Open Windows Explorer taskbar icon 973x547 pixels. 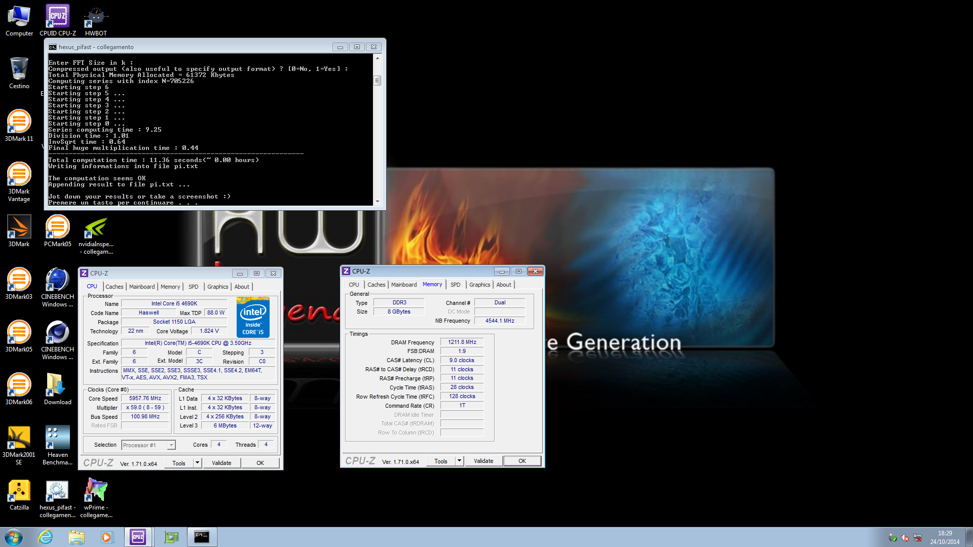click(77, 537)
